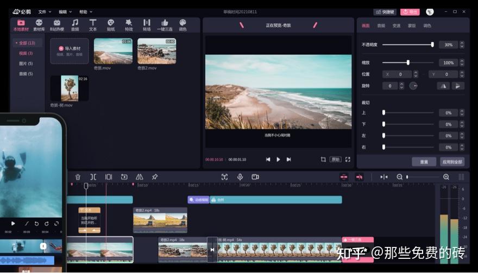Open the 转场 transitions panel
Viewport: 478px width, 273px height.
pyautogui.click(x=147, y=26)
